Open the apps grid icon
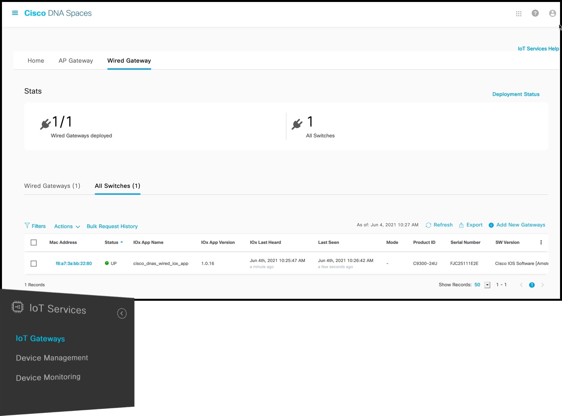Viewport: 562px width, 416px height. pos(519,13)
